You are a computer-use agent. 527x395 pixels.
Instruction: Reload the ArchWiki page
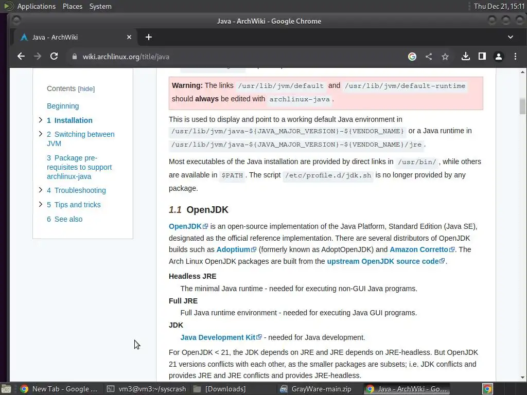click(x=54, y=57)
